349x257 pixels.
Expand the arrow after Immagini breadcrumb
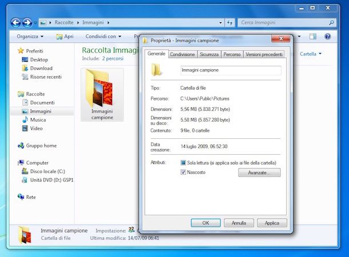[108, 23]
